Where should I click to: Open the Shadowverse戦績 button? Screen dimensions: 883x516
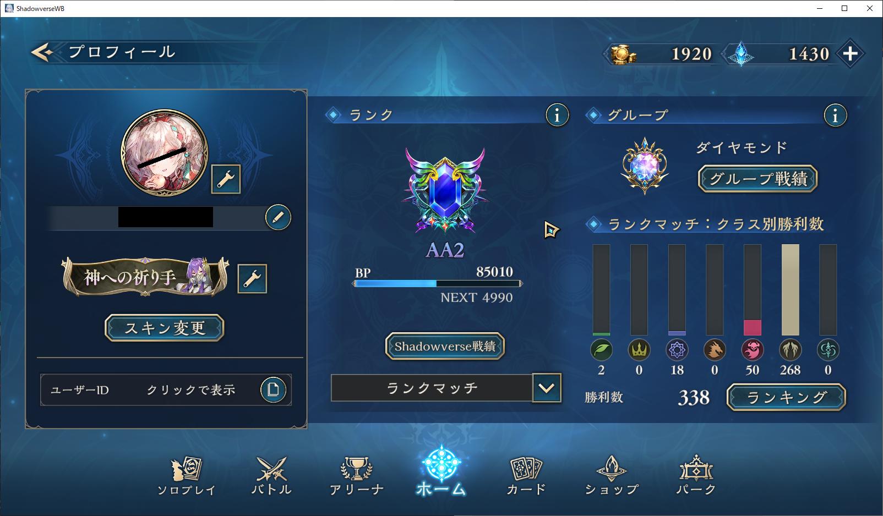[445, 347]
